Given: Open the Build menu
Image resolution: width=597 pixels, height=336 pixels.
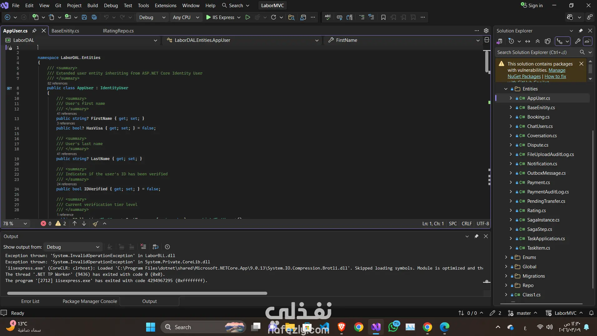Looking at the screenshot, I should (92, 5).
